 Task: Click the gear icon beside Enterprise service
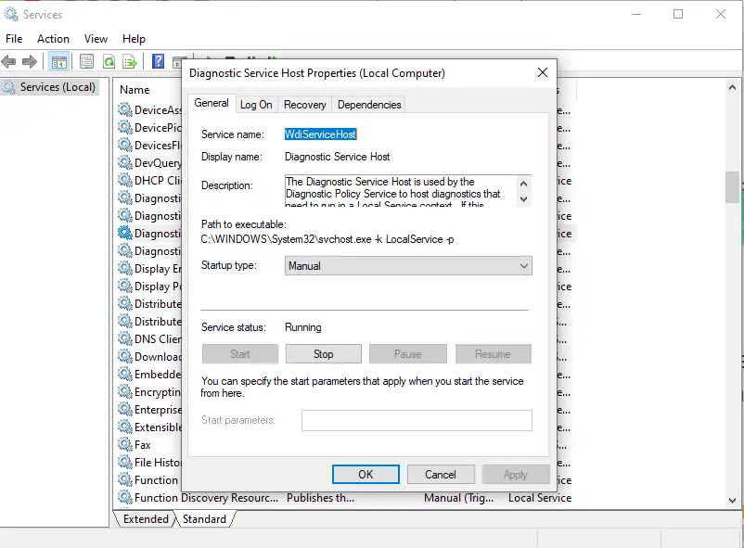point(125,410)
